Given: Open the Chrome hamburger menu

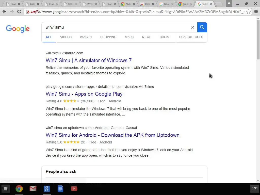Looking at the screenshot, I should click(256, 12).
